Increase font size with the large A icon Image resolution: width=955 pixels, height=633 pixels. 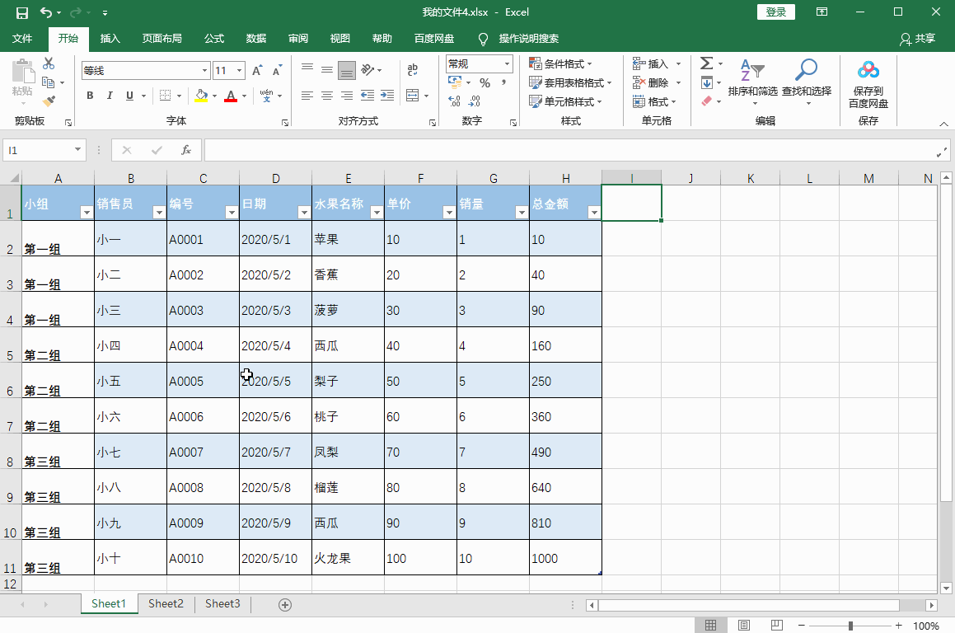258,71
